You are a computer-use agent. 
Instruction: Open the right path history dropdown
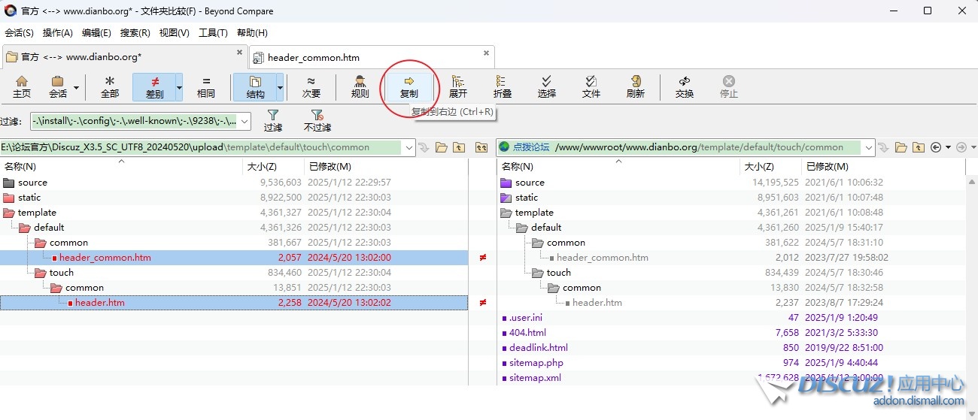[870, 147]
